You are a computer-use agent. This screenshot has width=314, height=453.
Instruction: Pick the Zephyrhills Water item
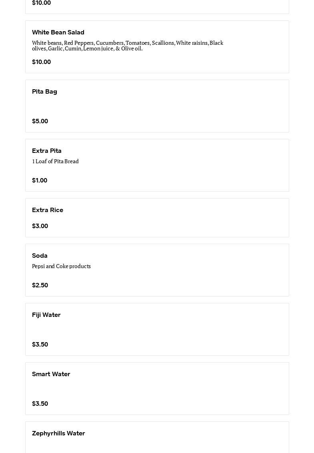[x=58, y=433]
